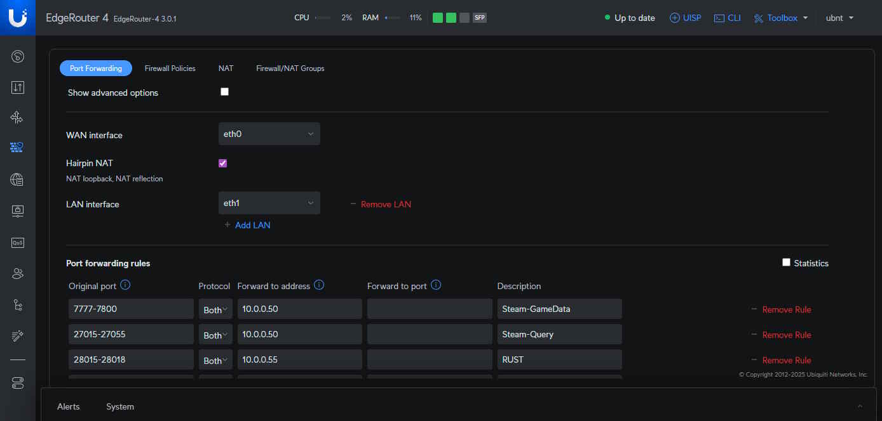Enable the Statistics checkbox

tap(786, 262)
